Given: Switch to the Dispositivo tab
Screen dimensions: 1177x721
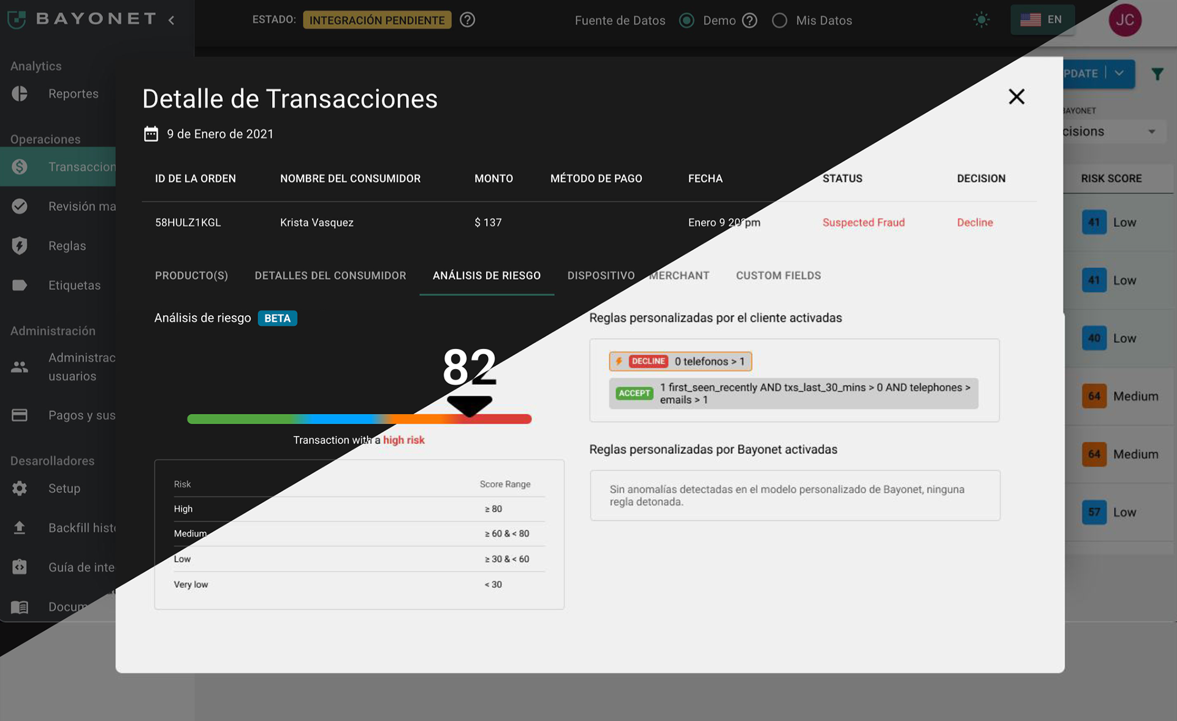Looking at the screenshot, I should click(601, 275).
